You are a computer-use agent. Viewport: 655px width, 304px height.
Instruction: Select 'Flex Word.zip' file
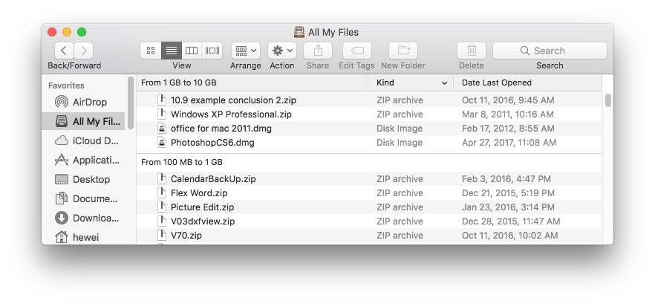(x=199, y=193)
